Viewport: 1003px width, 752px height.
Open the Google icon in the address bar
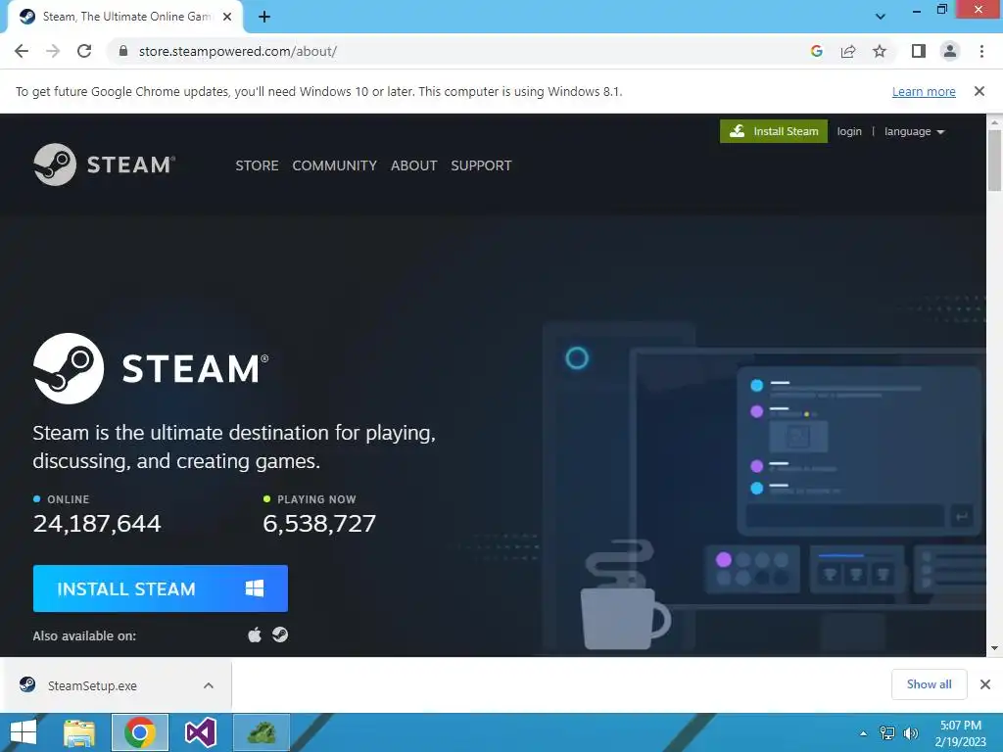[816, 51]
